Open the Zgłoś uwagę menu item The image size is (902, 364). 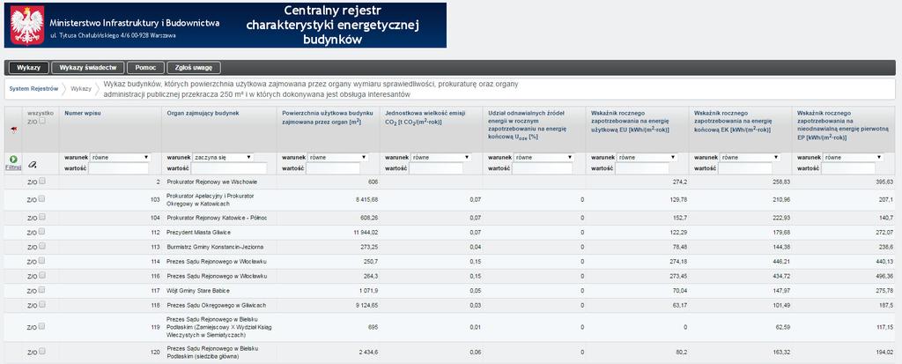pos(194,68)
